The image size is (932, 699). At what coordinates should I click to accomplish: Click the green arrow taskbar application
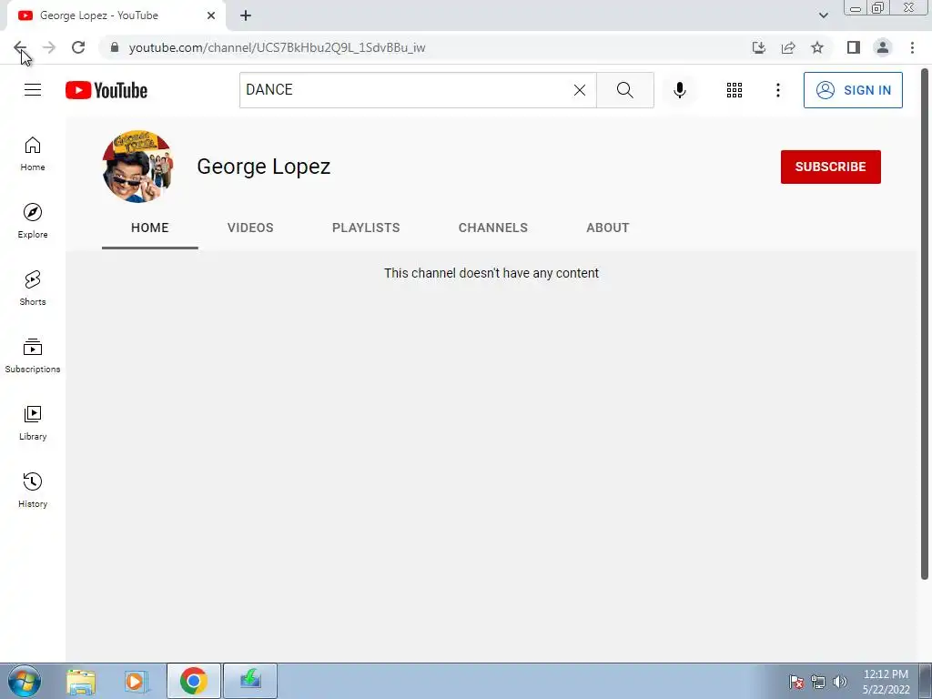pyautogui.click(x=250, y=681)
